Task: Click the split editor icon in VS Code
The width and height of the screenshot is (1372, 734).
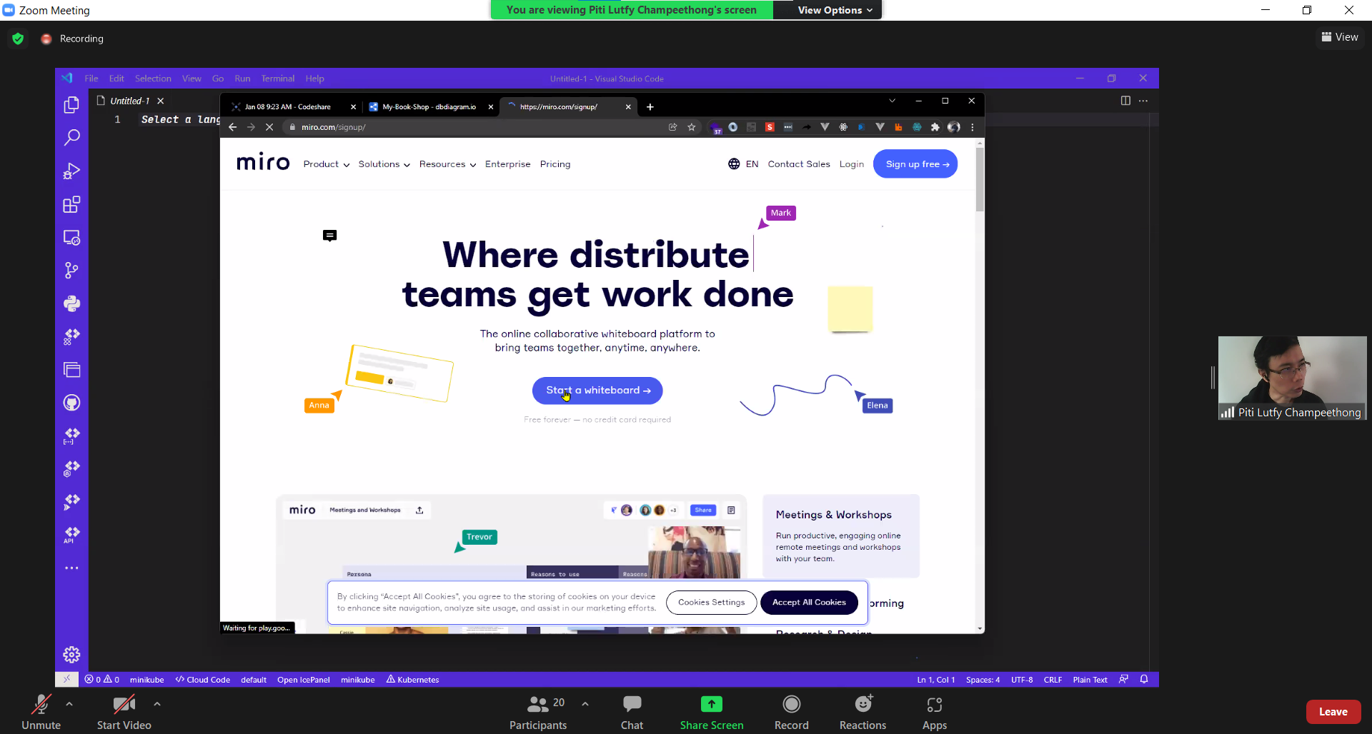Action: coord(1125,101)
